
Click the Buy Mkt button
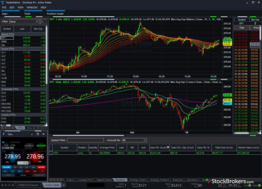[7, 167]
